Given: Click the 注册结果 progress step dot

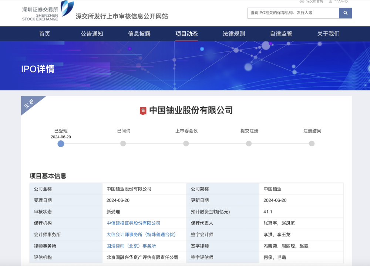Looking at the screenshot, I should (312, 144).
